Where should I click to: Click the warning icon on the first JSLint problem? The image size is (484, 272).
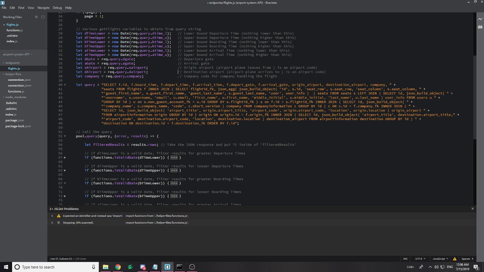pos(58,216)
